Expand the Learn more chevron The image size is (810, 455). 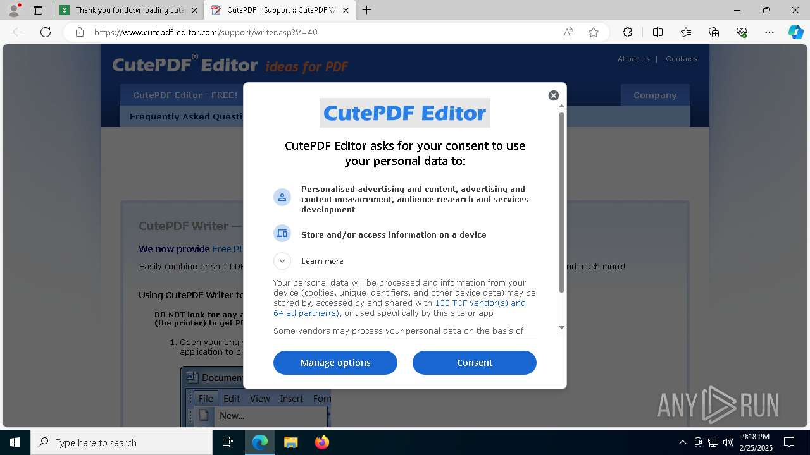(x=282, y=261)
